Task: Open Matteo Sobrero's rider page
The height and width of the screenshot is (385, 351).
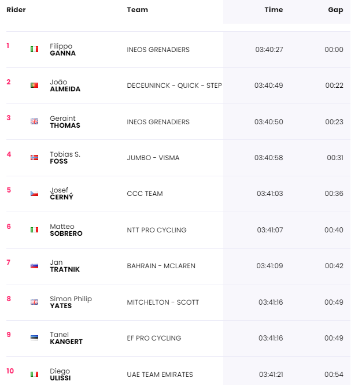Action: 66,230
